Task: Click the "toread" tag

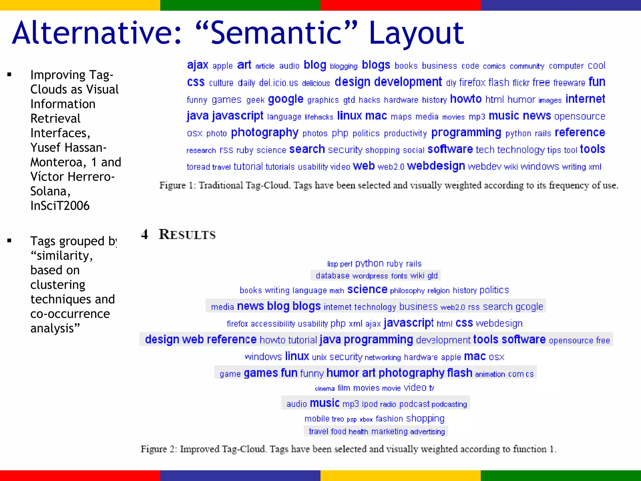Action: click(x=198, y=167)
